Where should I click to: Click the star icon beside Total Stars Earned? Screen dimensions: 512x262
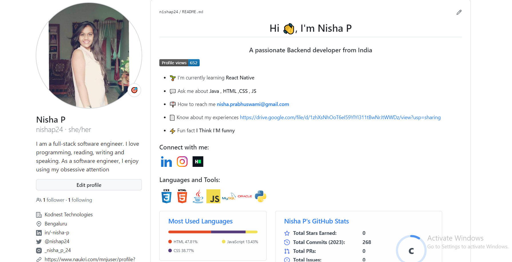(x=287, y=233)
